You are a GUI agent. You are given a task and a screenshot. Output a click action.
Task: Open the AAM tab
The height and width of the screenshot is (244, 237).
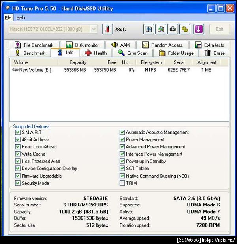pos(120,45)
